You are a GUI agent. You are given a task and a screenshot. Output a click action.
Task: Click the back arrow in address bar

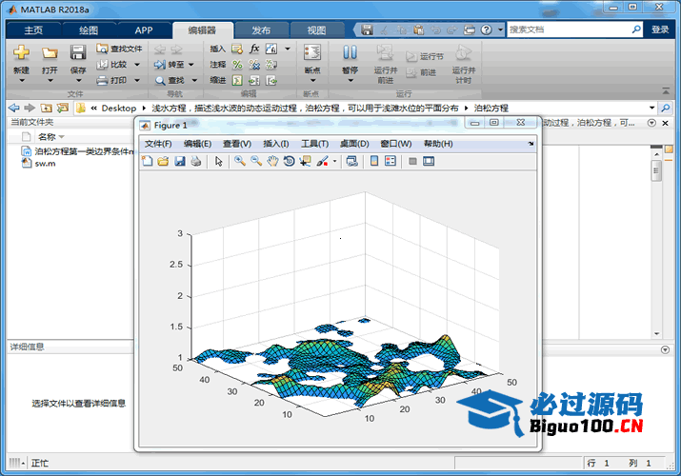coord(14,108)
